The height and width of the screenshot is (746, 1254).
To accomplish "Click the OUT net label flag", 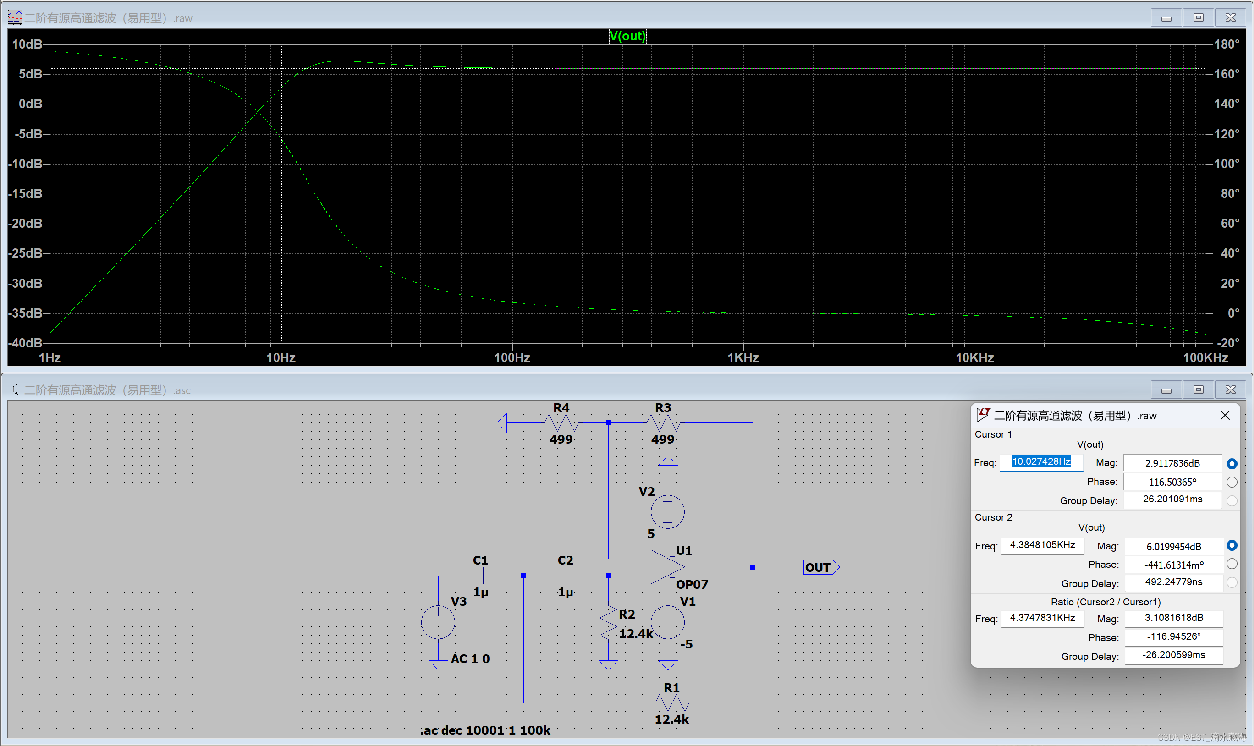I will 822,567.
